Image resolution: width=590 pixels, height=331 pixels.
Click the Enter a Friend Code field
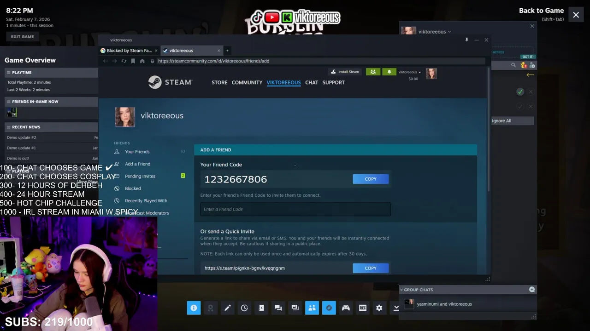point(295,209)
